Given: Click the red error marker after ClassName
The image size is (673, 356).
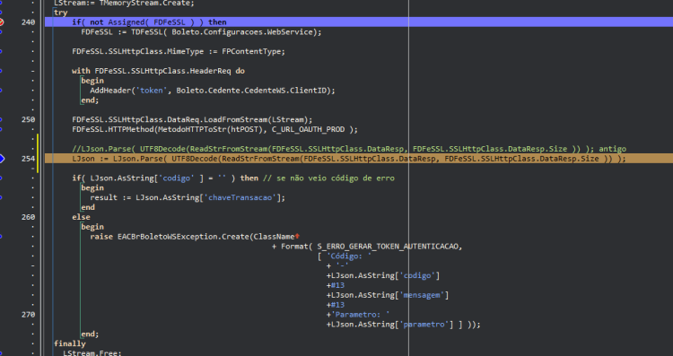Looking at the screenshot, I should pos(297,237).
